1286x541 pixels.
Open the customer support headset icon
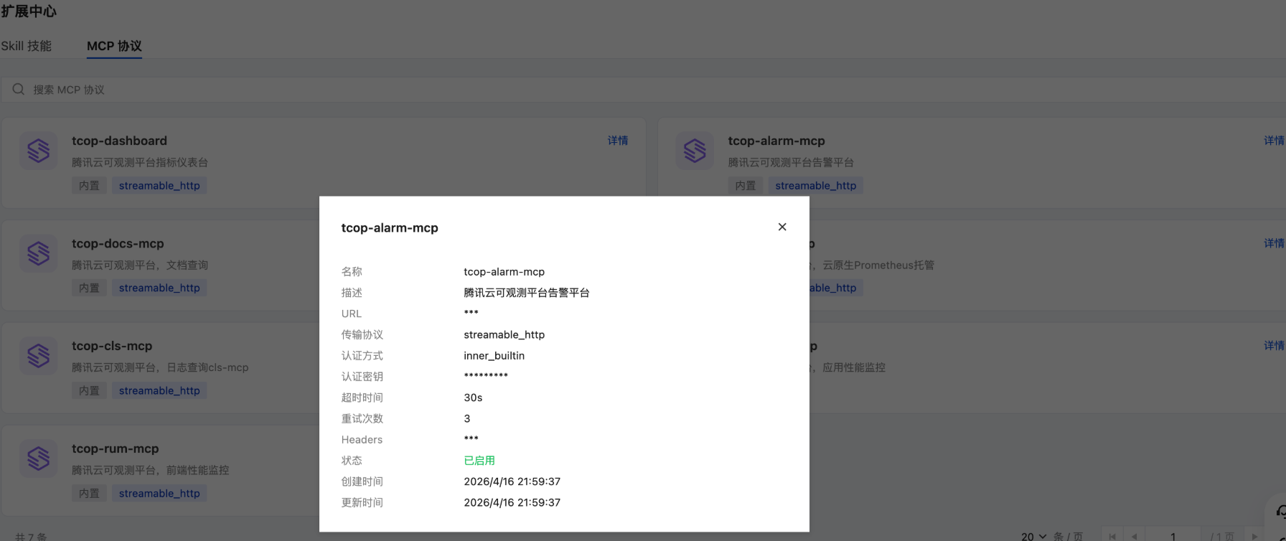tap(1280, 512)
